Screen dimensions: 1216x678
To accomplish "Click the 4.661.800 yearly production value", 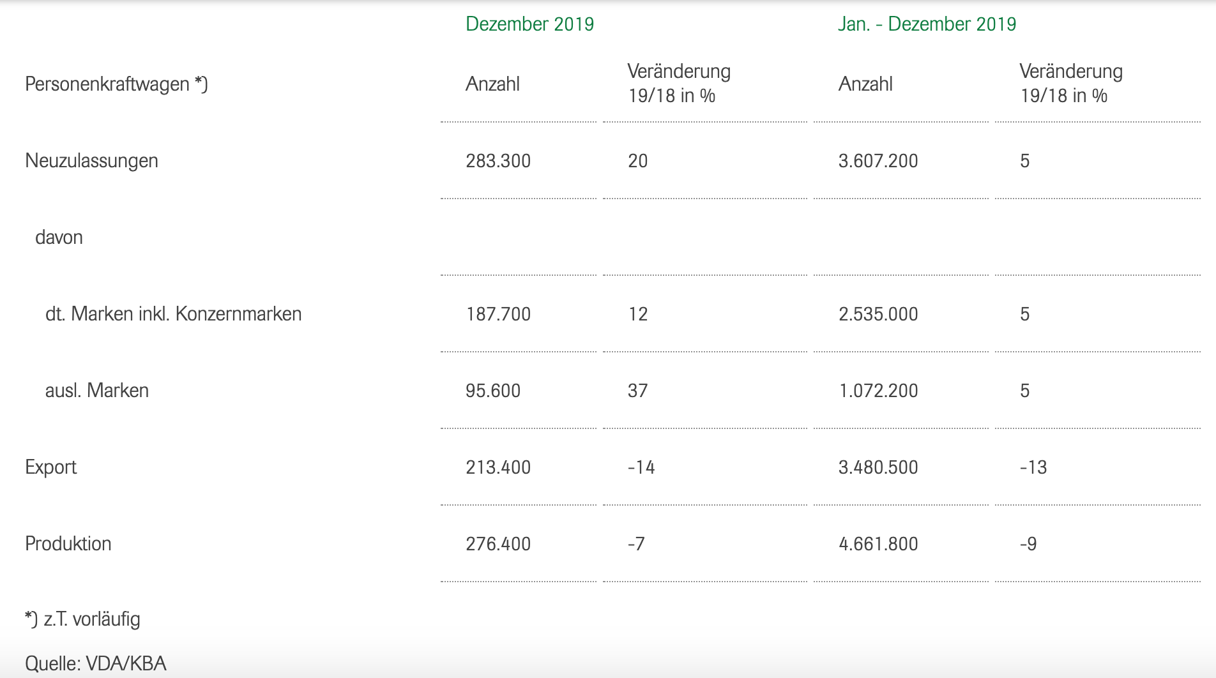I will click(x=878, y=544).
